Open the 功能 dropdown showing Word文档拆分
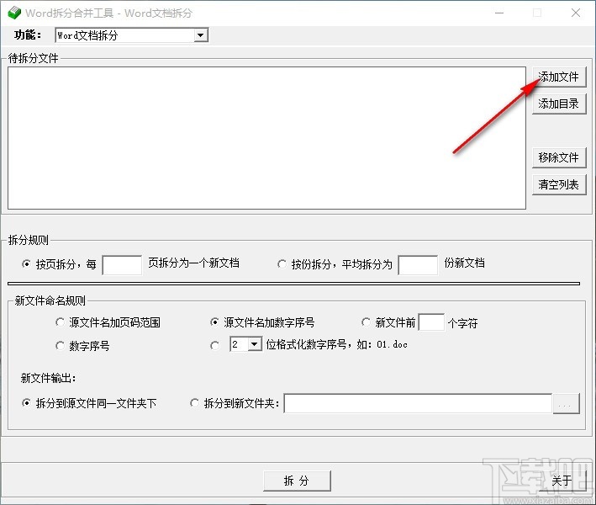 (131, 35)
